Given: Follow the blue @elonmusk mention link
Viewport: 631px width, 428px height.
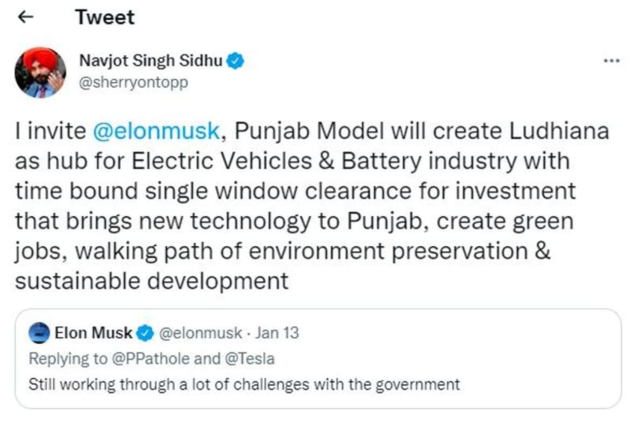Looking at the screenshot, I should (156, 132).
